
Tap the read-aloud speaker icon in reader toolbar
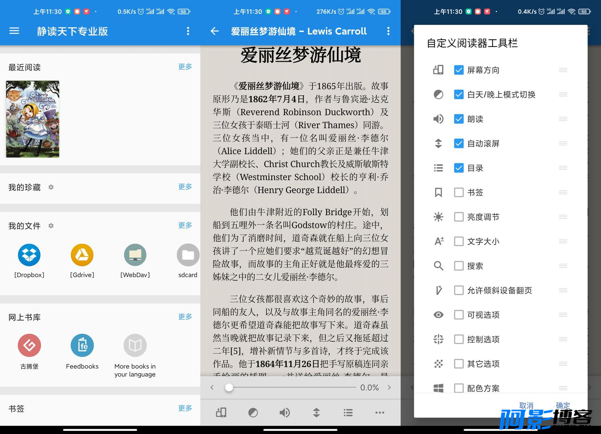point(284,412)
